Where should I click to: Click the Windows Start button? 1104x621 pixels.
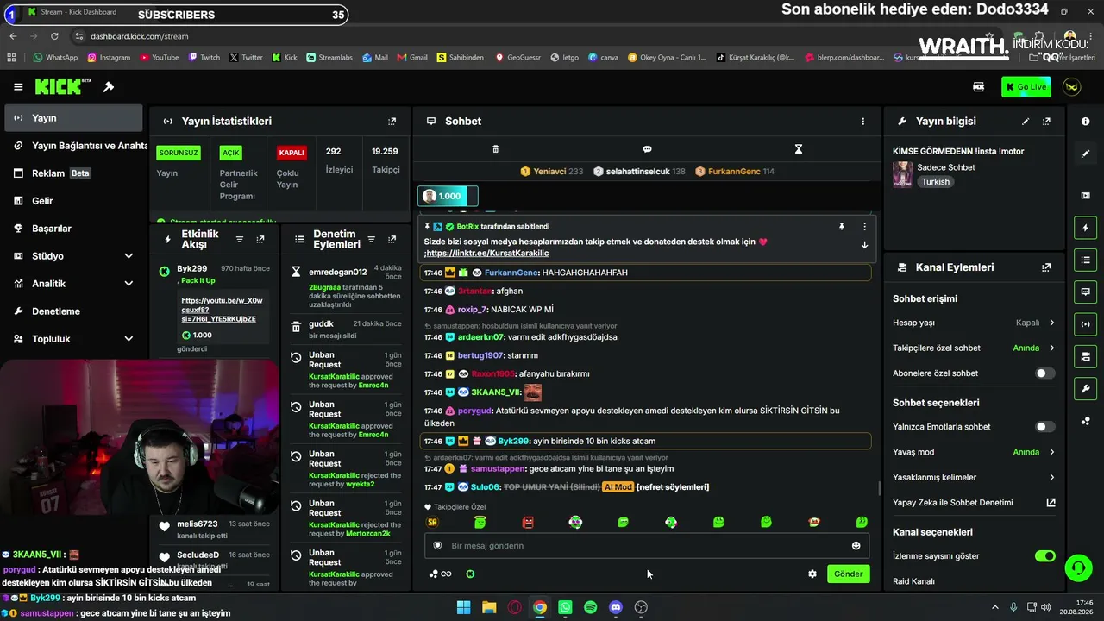point(463,607)
